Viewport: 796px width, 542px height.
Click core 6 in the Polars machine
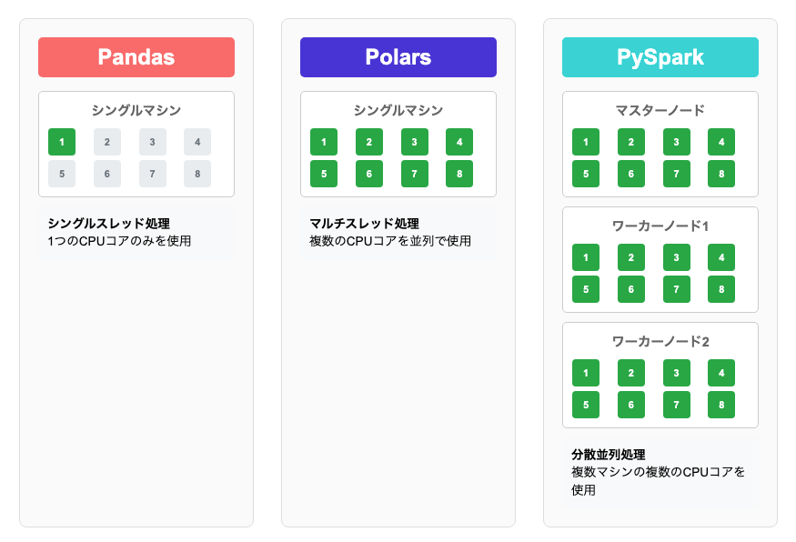click(x=368, y=174)
